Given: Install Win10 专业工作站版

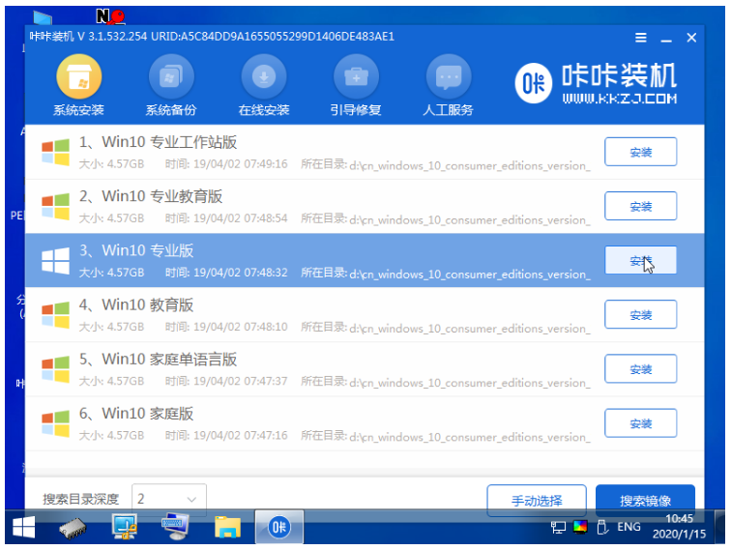Looking at the screenshot, I should point(640,152).
